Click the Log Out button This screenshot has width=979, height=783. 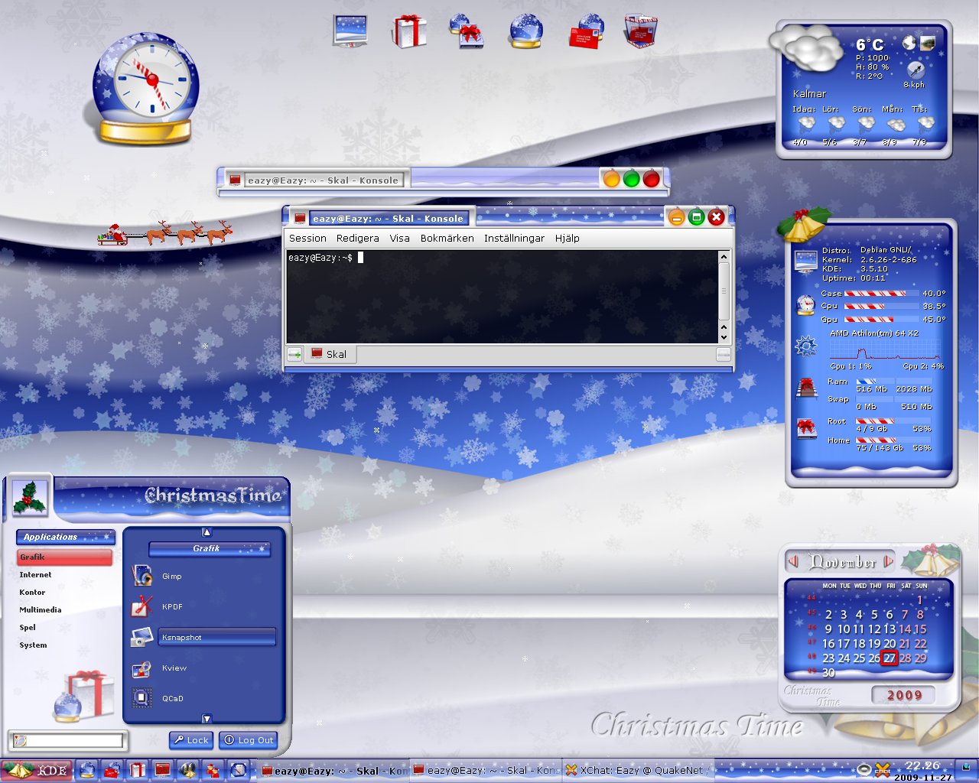(x=248, y=740)
